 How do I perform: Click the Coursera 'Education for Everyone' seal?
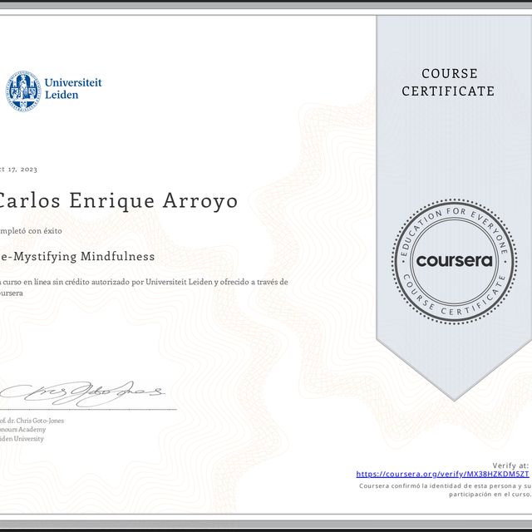pyautogui.click(x=455, y=261)
